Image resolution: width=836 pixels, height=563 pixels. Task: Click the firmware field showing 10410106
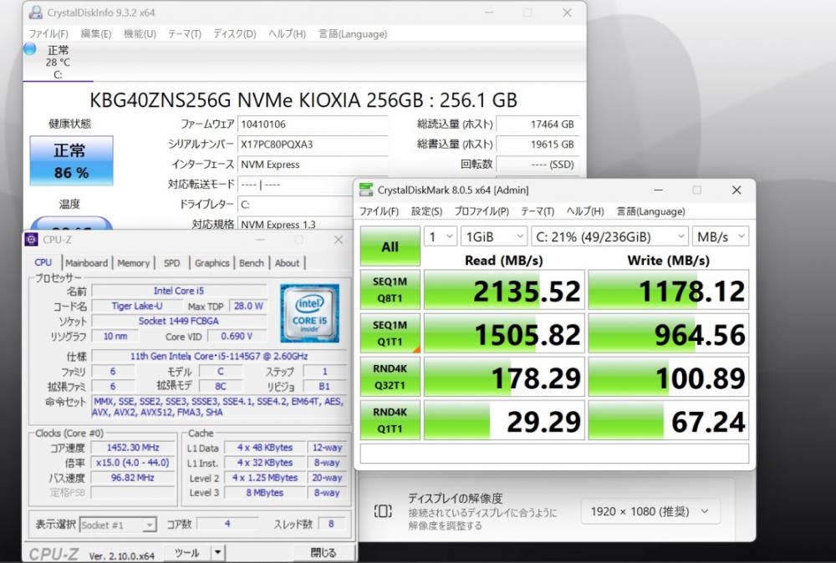pos(313,124)
